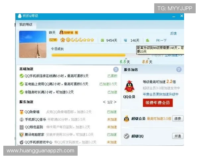Open 年费会员更快加速升级中 link
Screen dimensions: 199x159
(161, 94)
